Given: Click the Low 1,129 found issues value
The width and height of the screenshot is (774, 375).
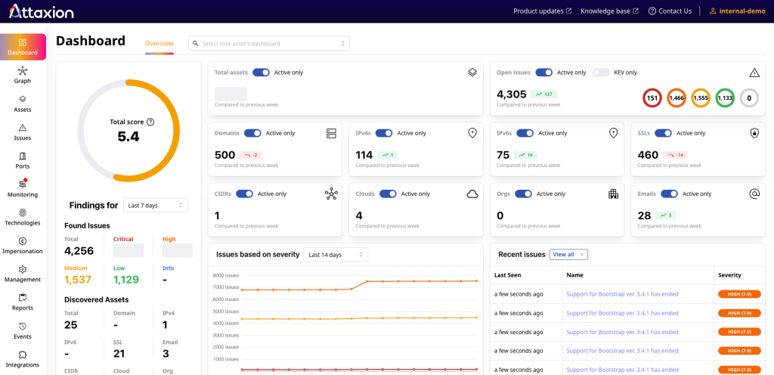Looking at the screenshot, I should coord(127,280).
